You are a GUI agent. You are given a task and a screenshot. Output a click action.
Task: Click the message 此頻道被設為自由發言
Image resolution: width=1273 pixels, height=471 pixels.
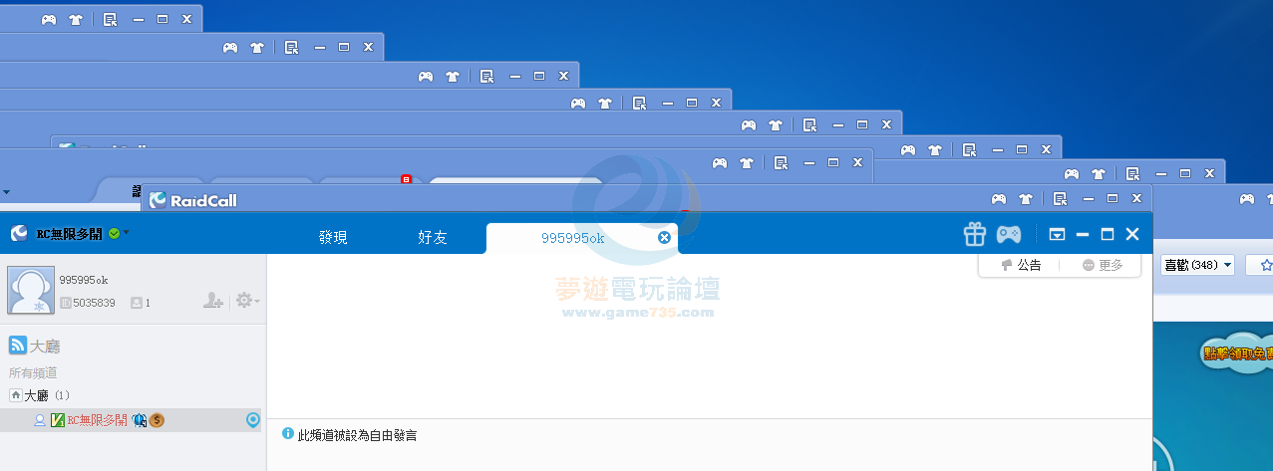pyautogui.click(x=357, y=435)
